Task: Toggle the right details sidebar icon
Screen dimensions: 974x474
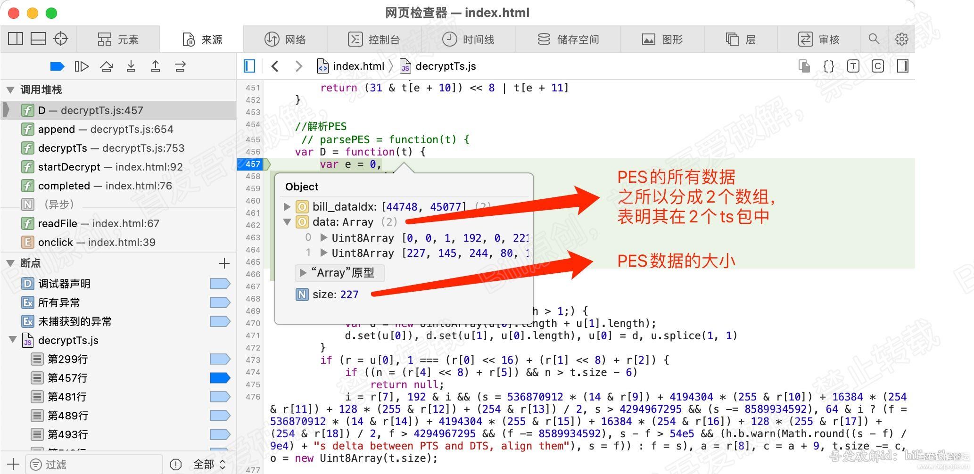Action: click(902, 66)
